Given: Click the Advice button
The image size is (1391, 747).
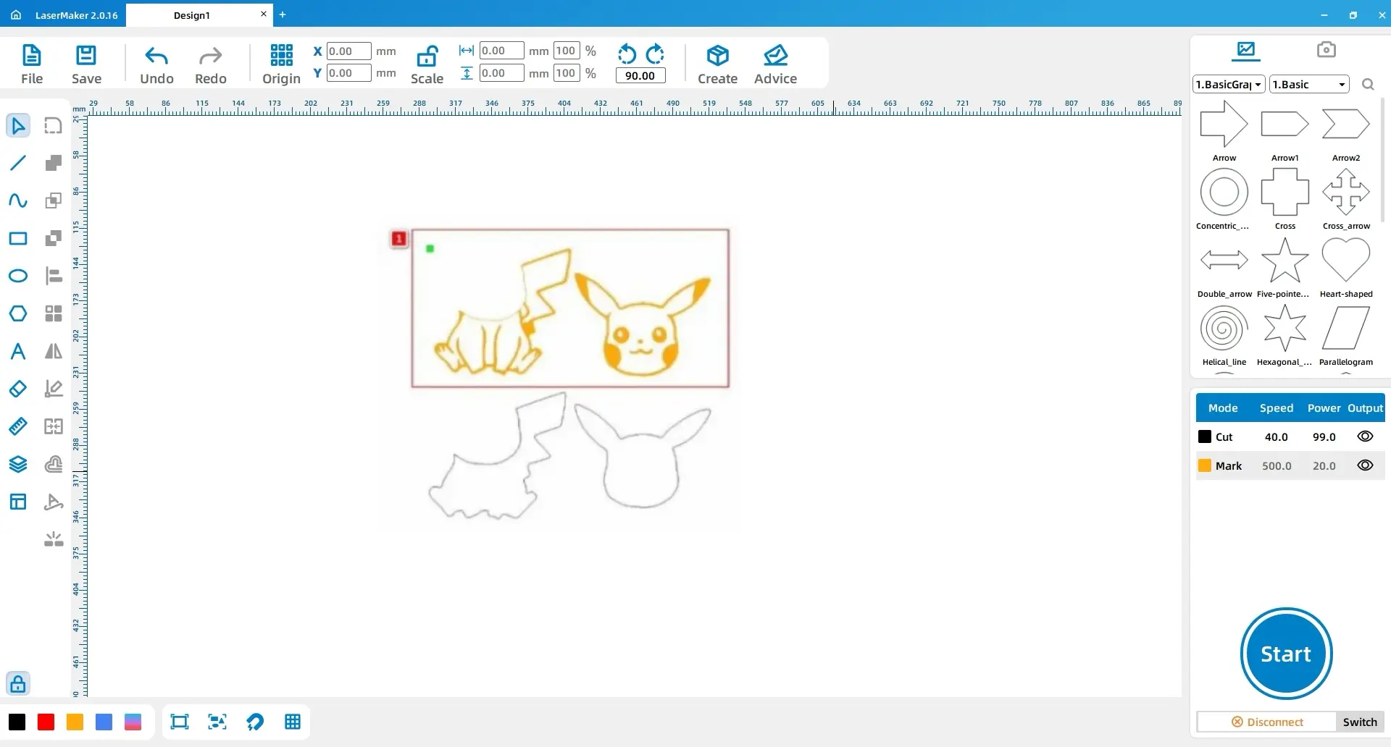Looking at the screenshot, I should point(775,64).
